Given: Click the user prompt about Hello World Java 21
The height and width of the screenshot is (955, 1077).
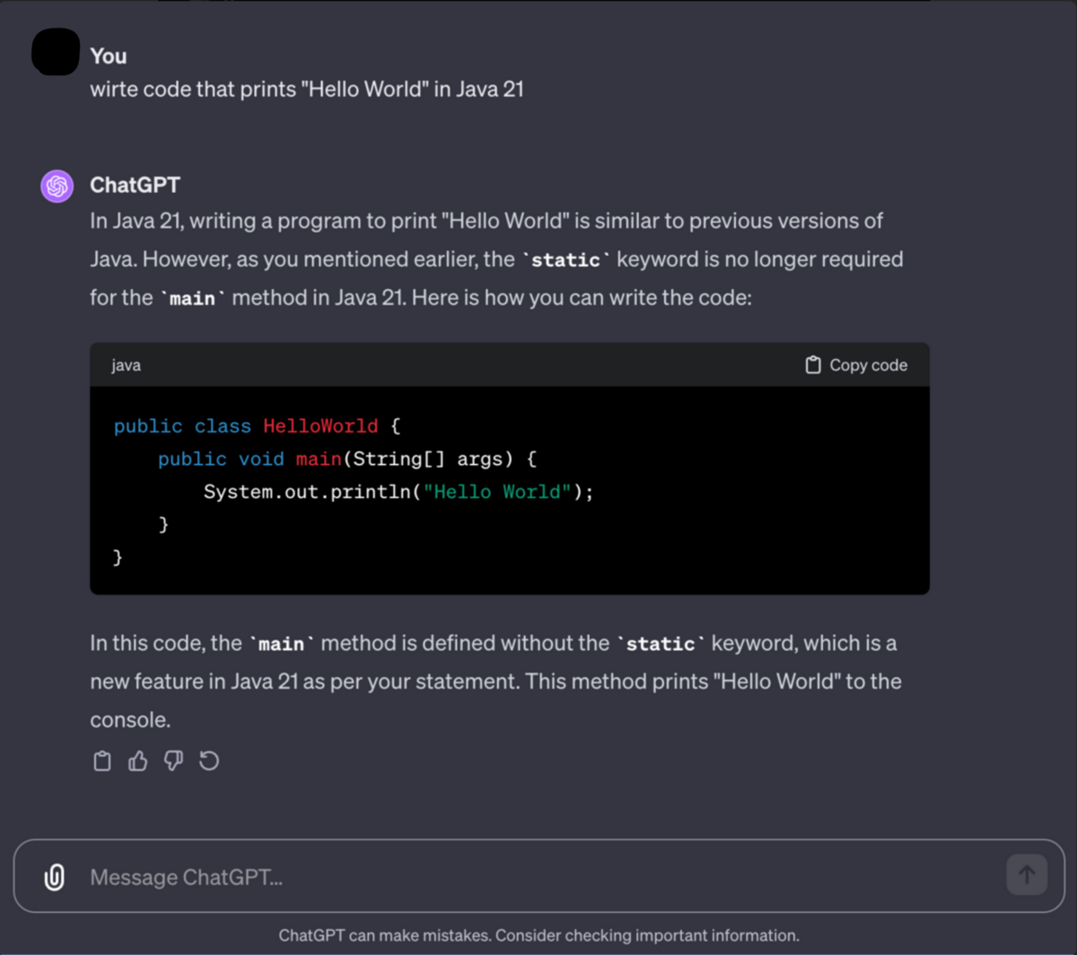Looking at the screenshot, I should point(306,90).
